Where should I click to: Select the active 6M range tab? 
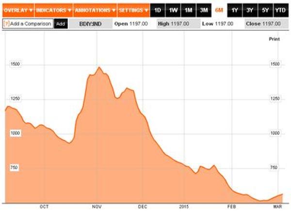point(219,10)
